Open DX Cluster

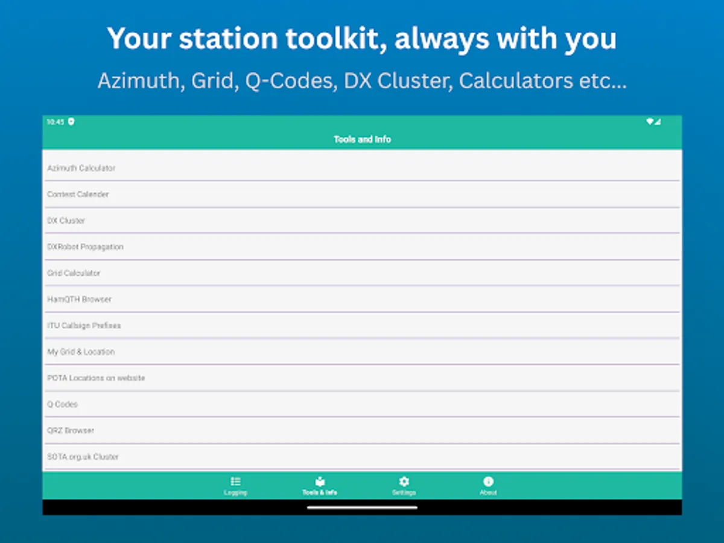pos(362,220)
